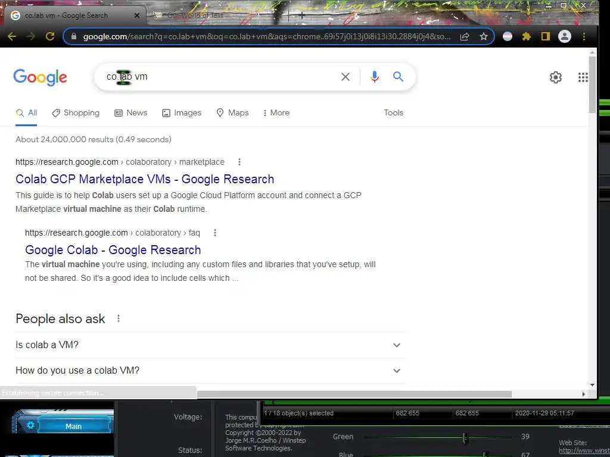Click the horizontal scrollbar thumb
The width and height of the screenshot is (610, 457).
(354, 394)
